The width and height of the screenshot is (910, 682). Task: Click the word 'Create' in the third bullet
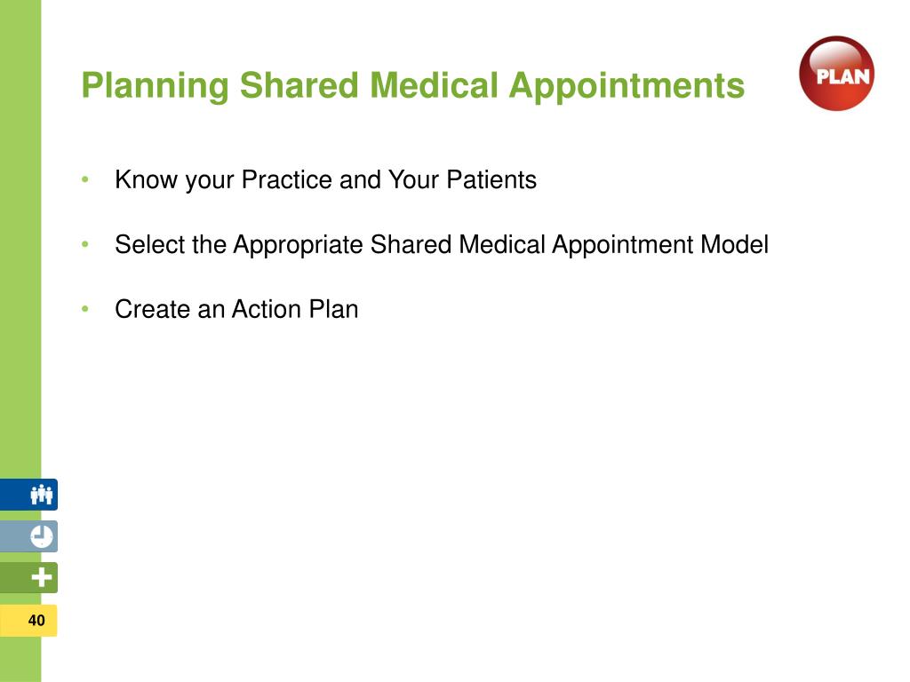coord(153,309)
